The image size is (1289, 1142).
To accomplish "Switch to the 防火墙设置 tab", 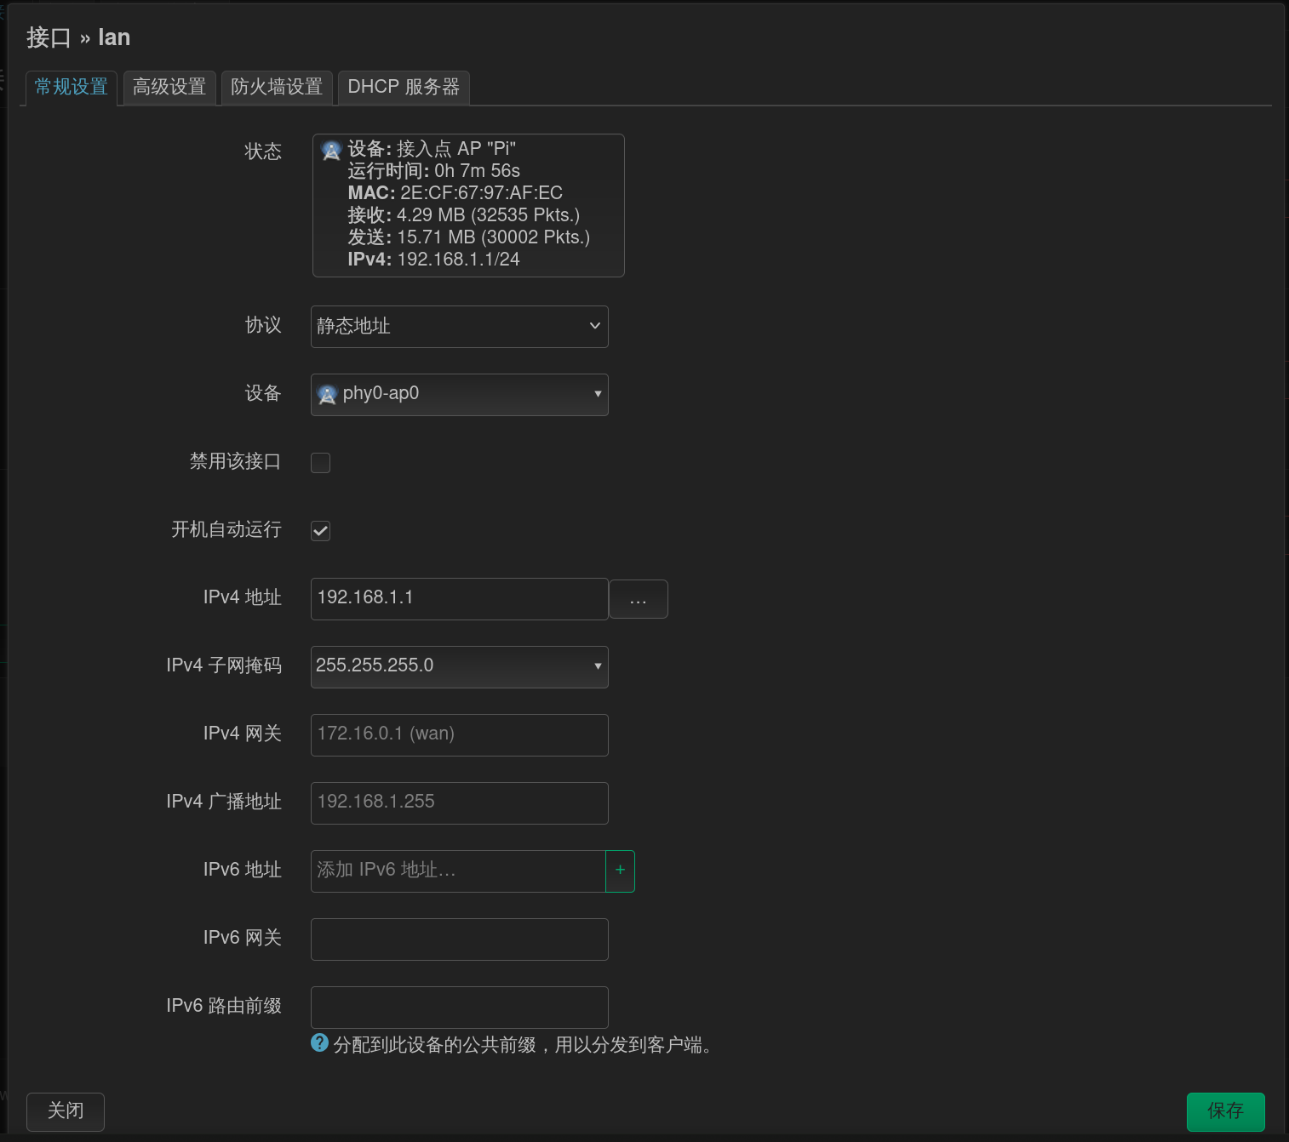I will tap(276, 87).
